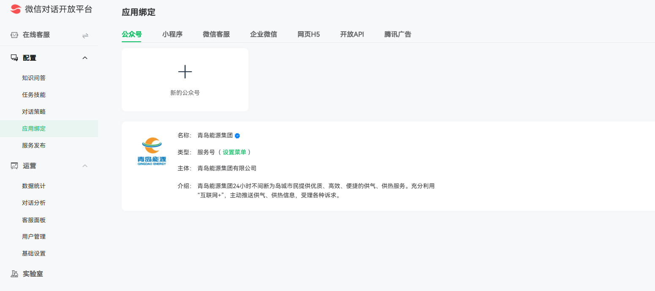Switch to the 微信客服 tab
655x291 pixels.
pyautogui.click(x=216, y=35)
